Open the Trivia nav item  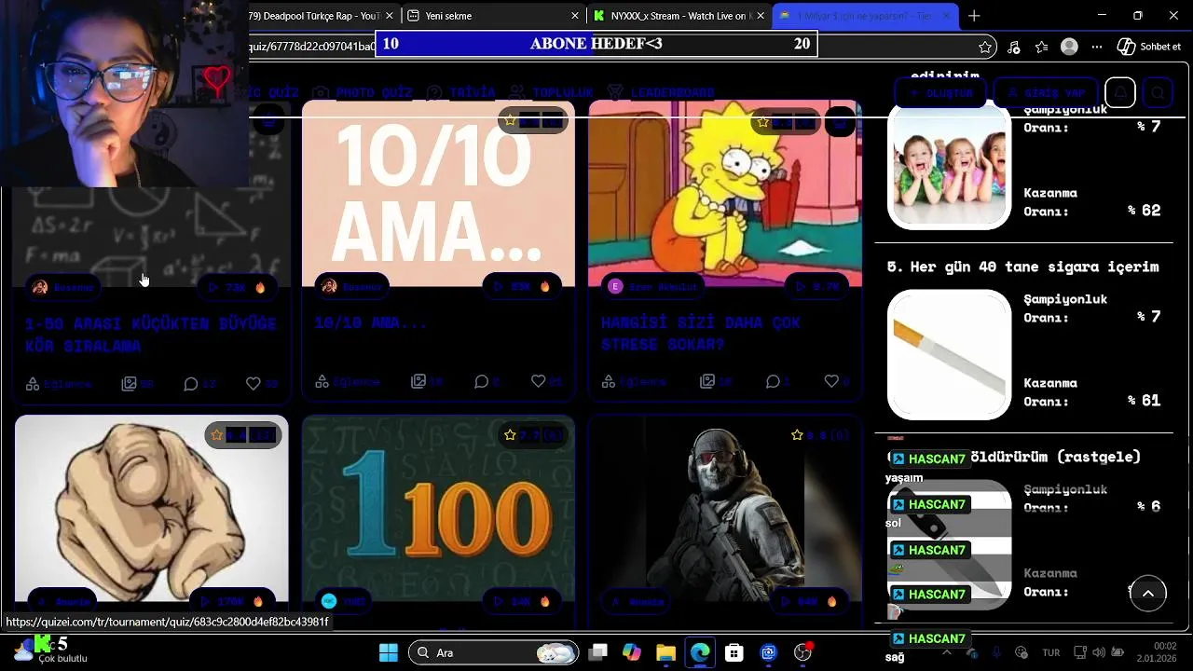[x=460, y=92]
